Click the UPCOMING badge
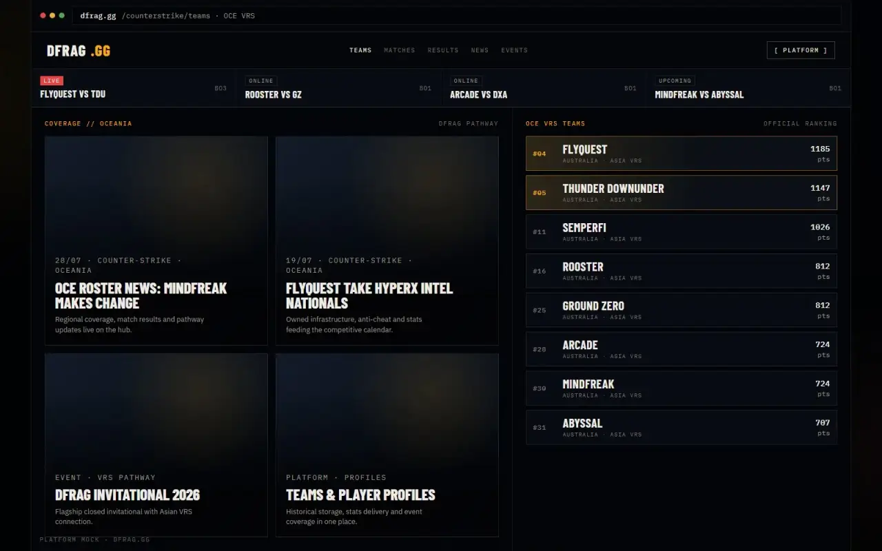 [675, 81]
